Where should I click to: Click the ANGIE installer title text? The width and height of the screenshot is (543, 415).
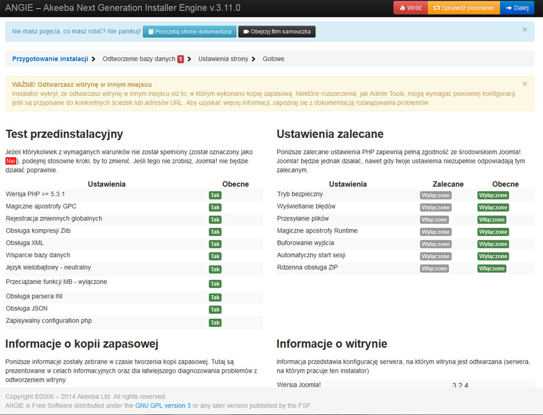tap(123, 8)
